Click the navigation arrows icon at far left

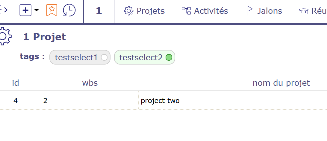pyautogui.click(x=4, y=10)
